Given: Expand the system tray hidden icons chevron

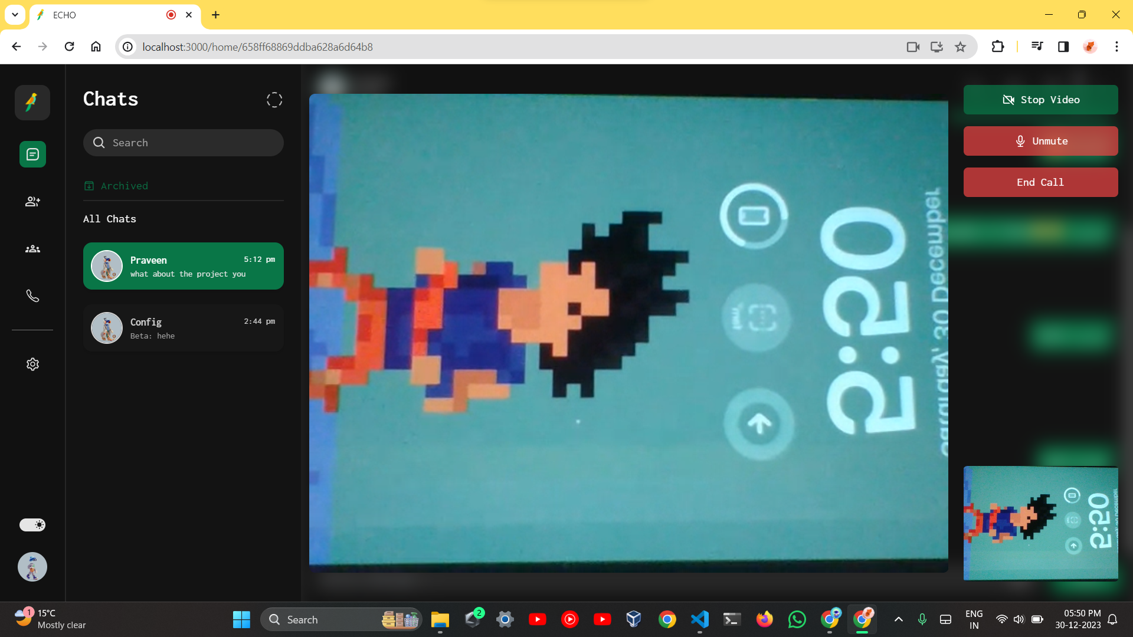Looking at the screenshot, I should click(x=898, y=619).
